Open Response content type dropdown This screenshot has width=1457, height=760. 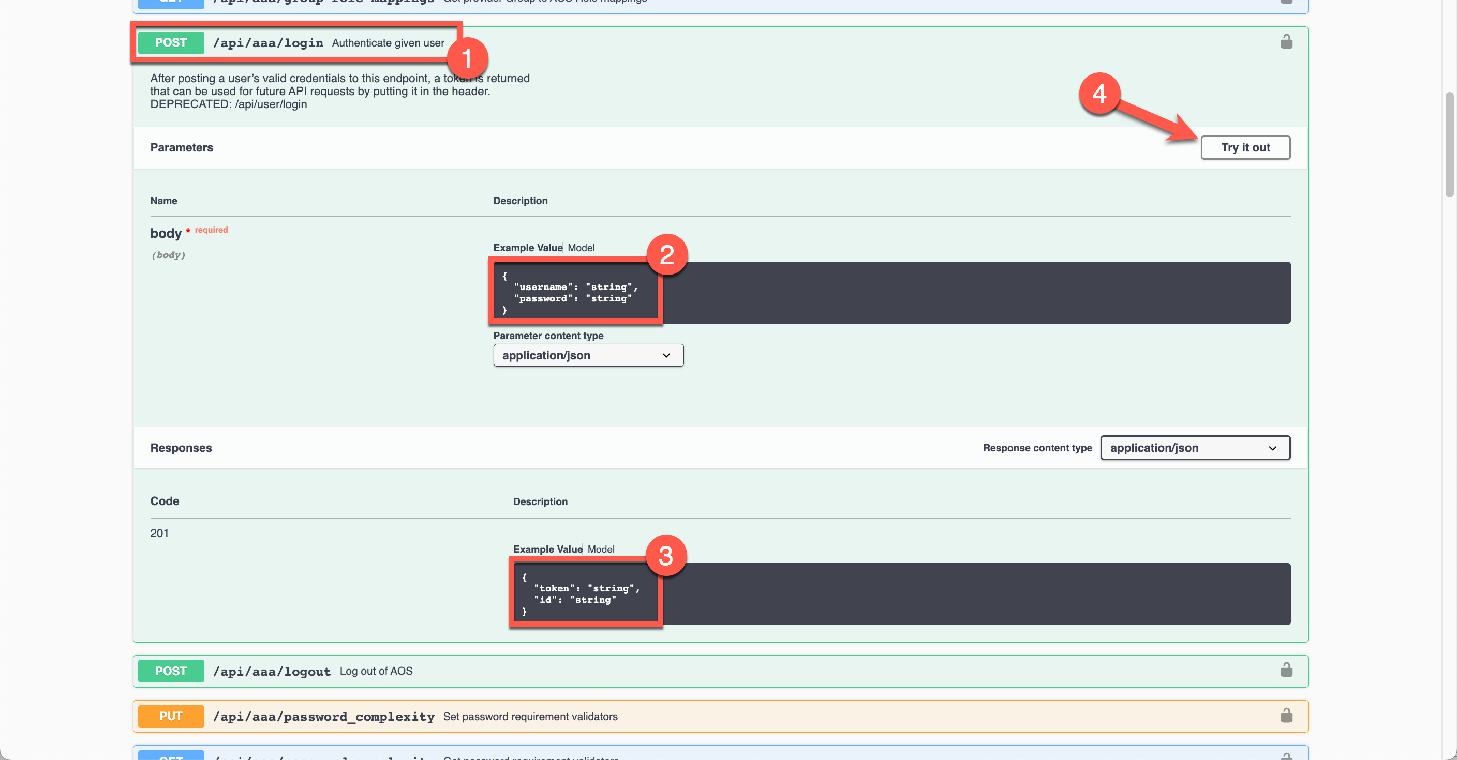[x=1194, y=448]
